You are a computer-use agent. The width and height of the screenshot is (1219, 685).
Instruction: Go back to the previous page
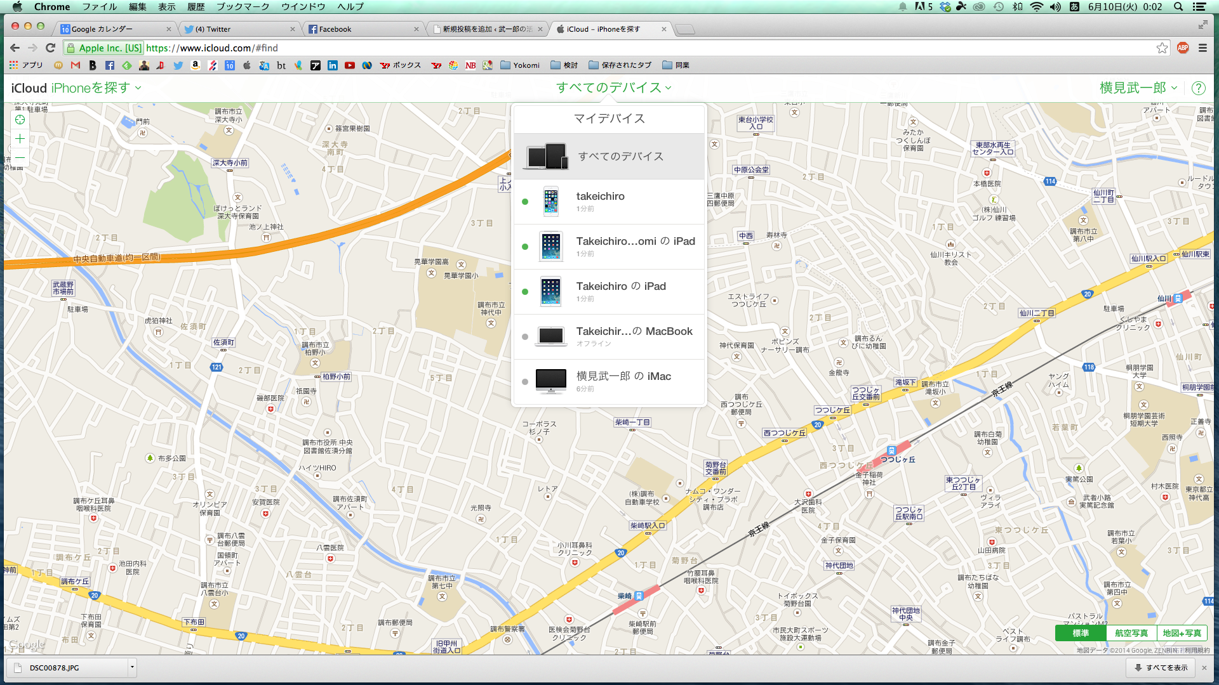[x=15, y=48]
